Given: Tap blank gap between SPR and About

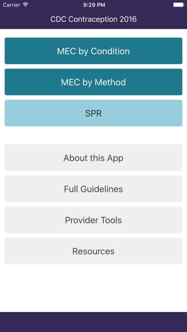Looking at the screenshot, I should [93, 135].
